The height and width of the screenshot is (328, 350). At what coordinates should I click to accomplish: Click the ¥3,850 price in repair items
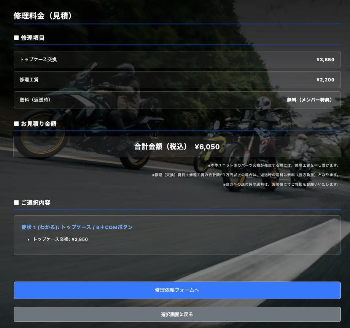pos(325,59)
